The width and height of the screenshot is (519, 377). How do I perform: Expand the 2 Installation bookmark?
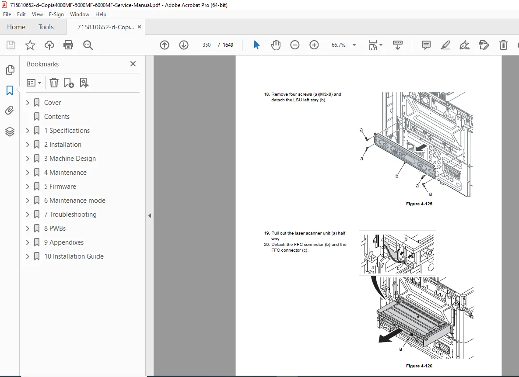coord(28,145)
